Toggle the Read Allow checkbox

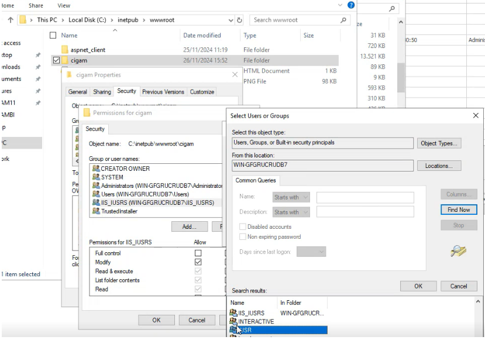pos(198,289)
